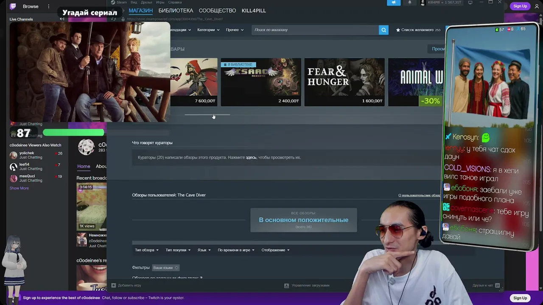This screenshot has height=305, width=543.
Task: Switch to the СООБЩЕСТВО tab
Action: [x=217, y=11]
